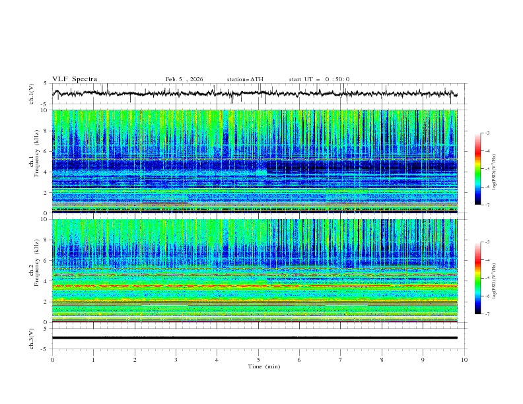Click the ch.2 color bar "-7" tick label
Screen dimensions: 523x404
pyautogui.click(x=487, y=314)
